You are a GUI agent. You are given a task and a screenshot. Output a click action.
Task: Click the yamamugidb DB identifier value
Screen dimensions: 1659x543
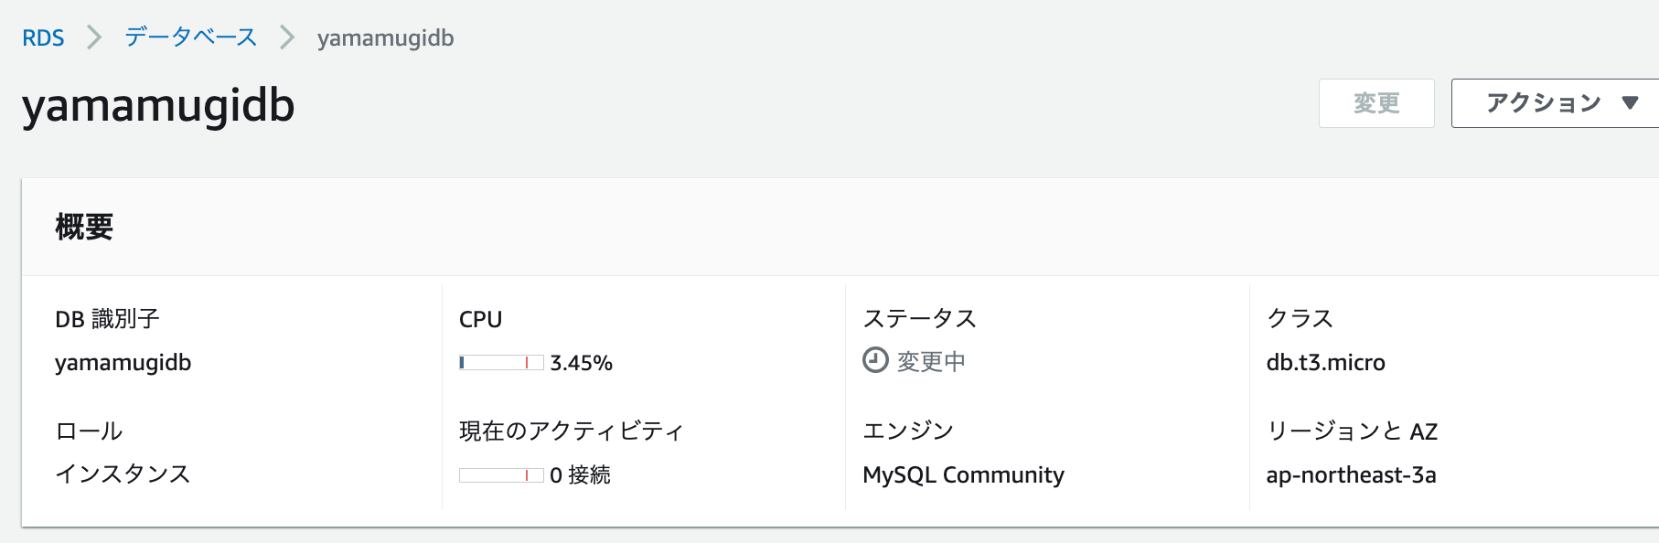123,363
